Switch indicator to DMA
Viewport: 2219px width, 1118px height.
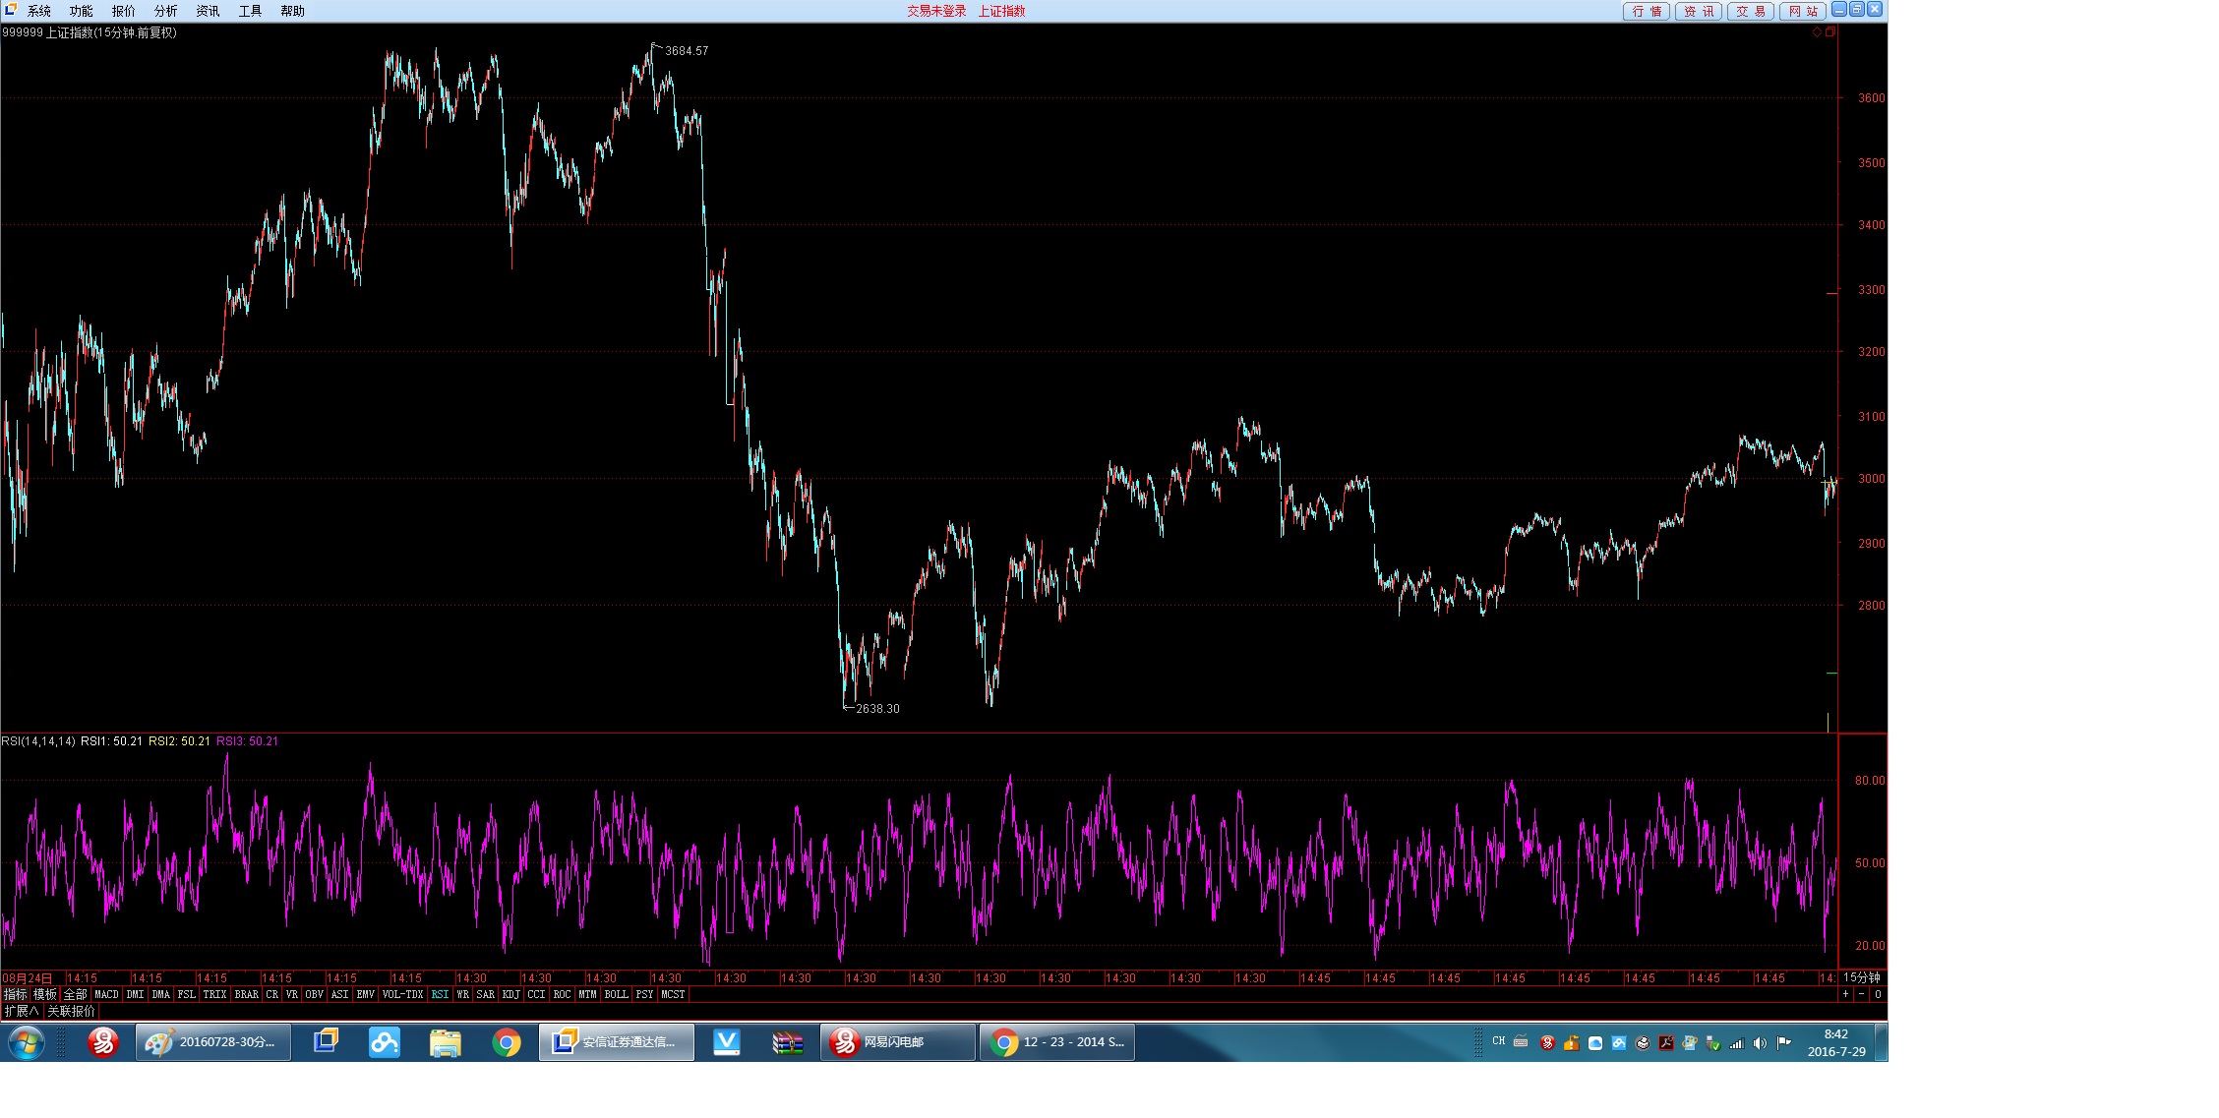(x=161, y=994)
